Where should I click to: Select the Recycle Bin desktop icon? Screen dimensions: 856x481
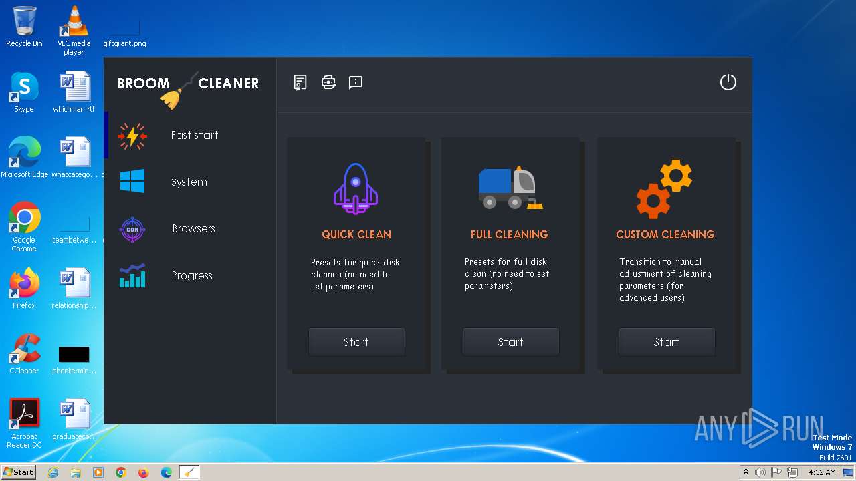24,27
